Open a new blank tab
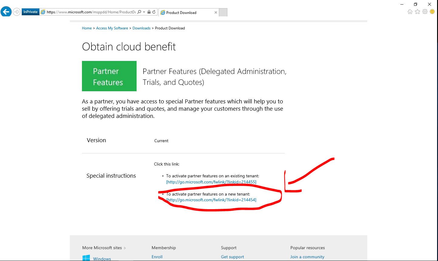This screenshot has width=438, height=261. coord(223,12)
